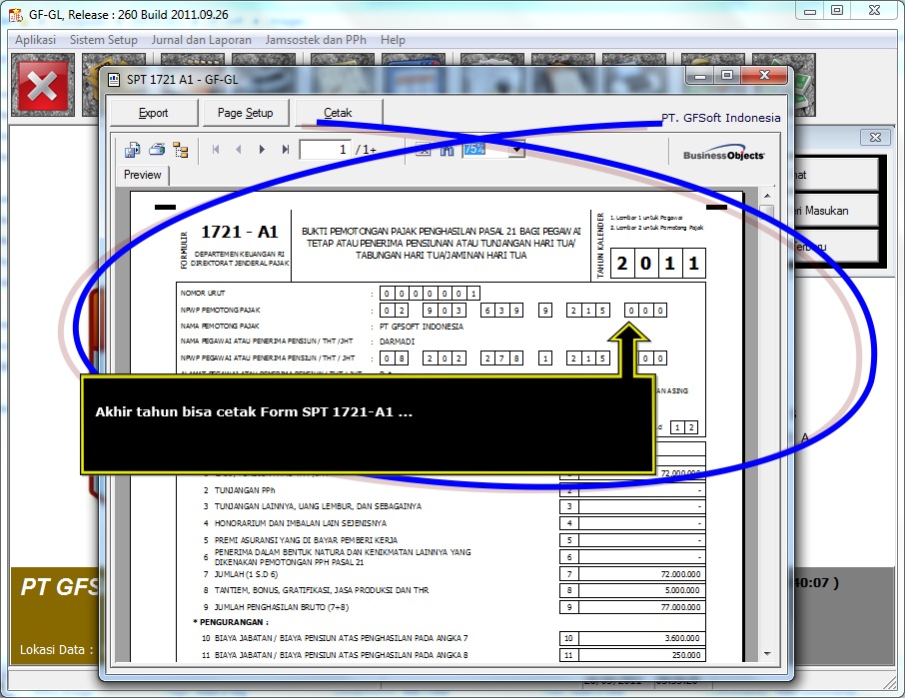
Task: Click the Cetak button
Action: click(x=338, y=113)
